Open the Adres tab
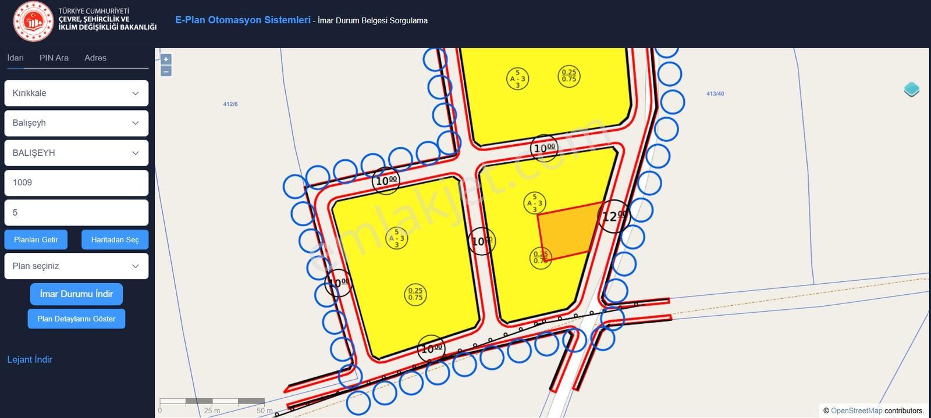The height and width of the screenshot is (418, 931). click(x=95, y=58)
